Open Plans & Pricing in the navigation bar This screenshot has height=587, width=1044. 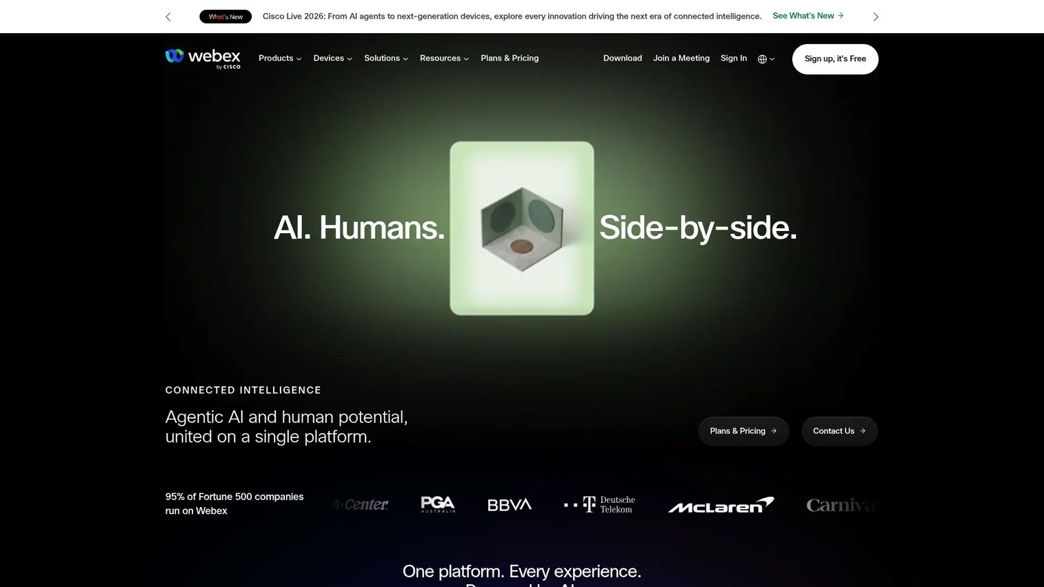coord(510,59)
